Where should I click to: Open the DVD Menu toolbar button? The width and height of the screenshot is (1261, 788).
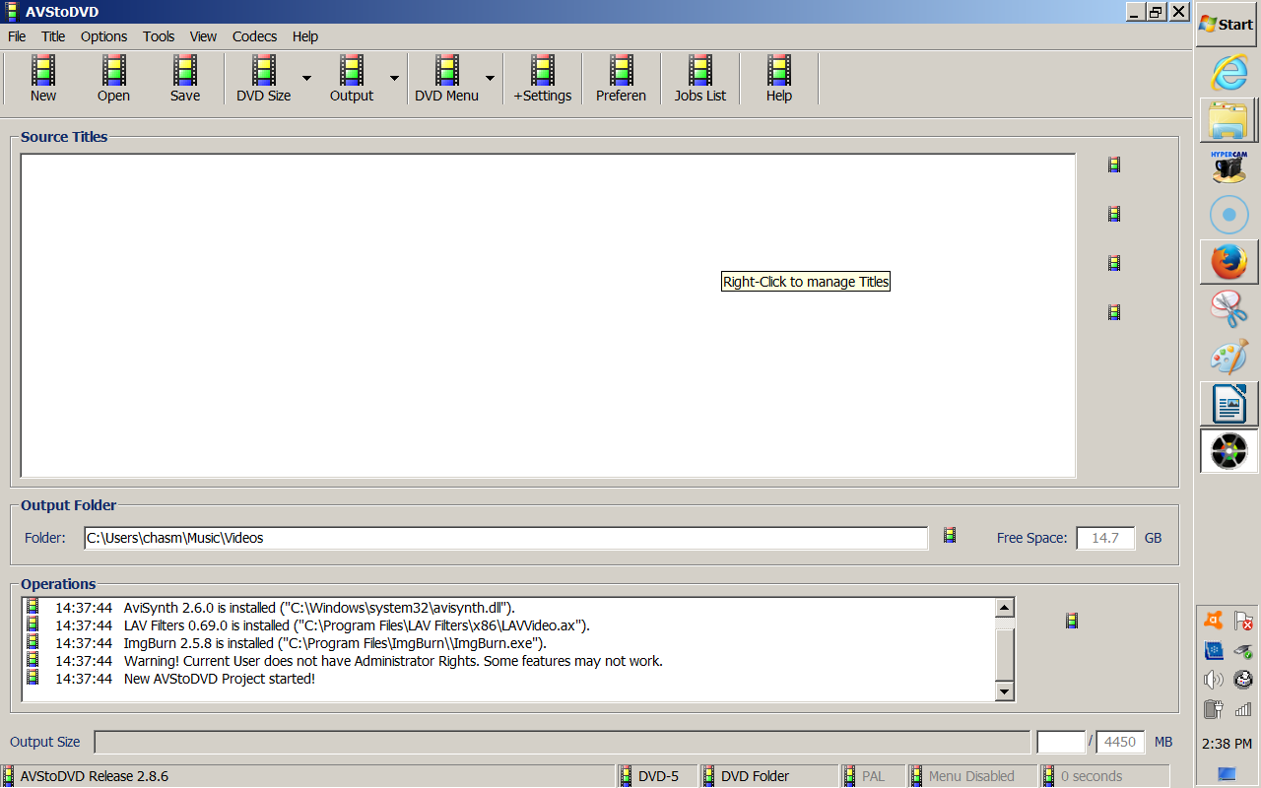[x=446, y=79]
